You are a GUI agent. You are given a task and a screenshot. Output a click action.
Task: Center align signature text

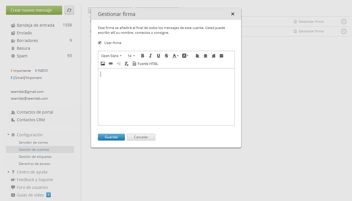[x=206, y=56]
